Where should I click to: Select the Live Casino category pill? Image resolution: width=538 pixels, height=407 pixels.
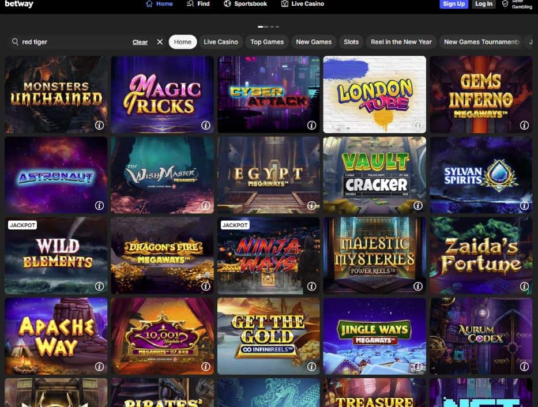(x=221, y=42)
